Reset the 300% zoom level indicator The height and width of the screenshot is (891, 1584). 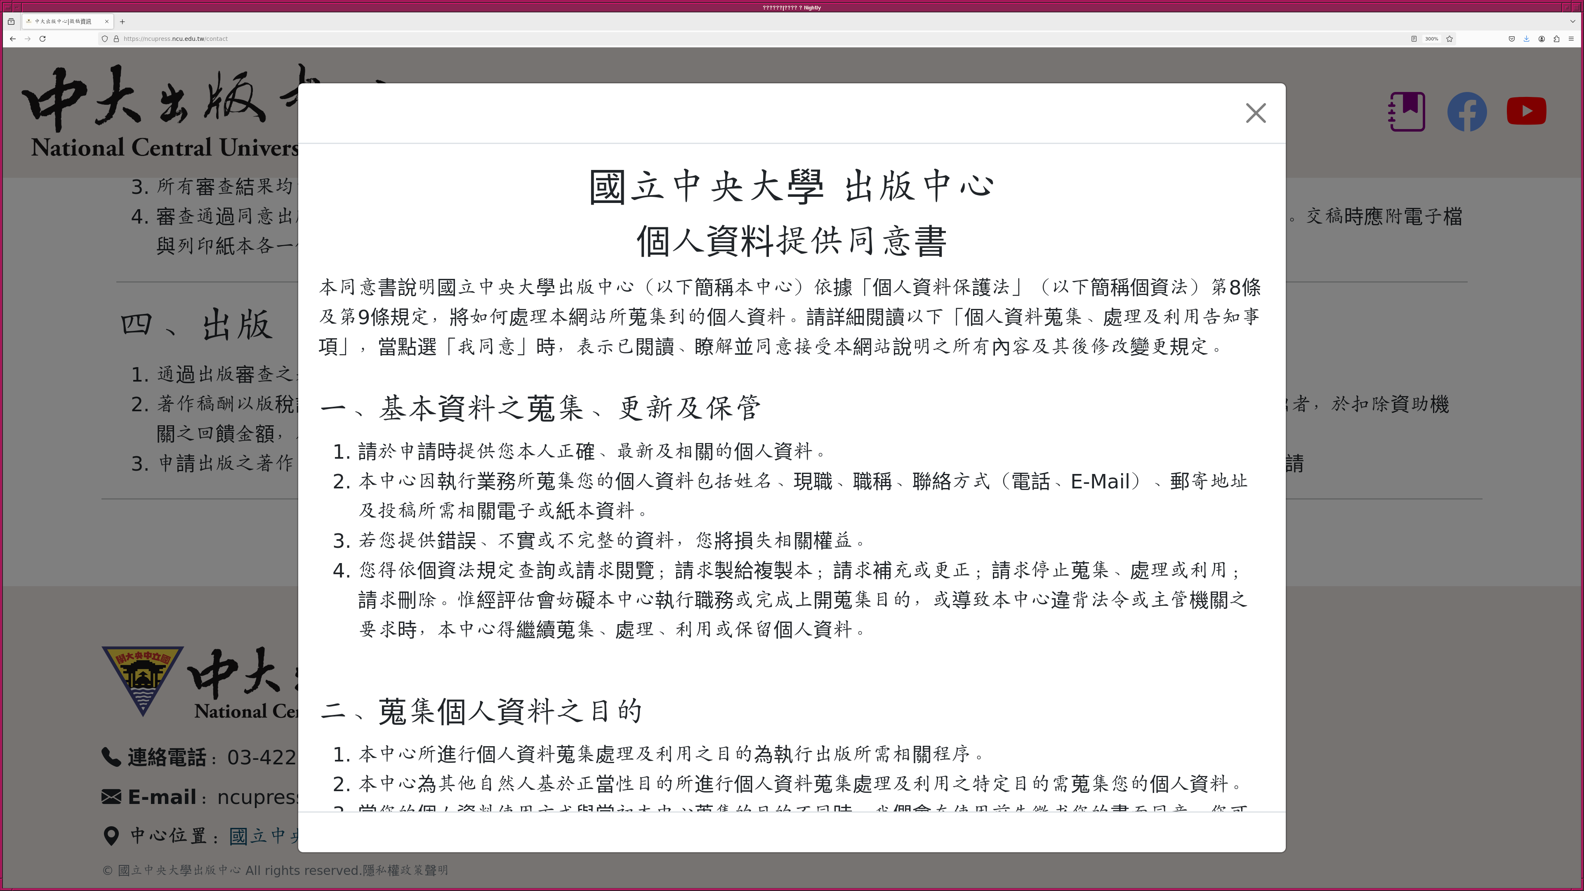[x=1431, y=39]
